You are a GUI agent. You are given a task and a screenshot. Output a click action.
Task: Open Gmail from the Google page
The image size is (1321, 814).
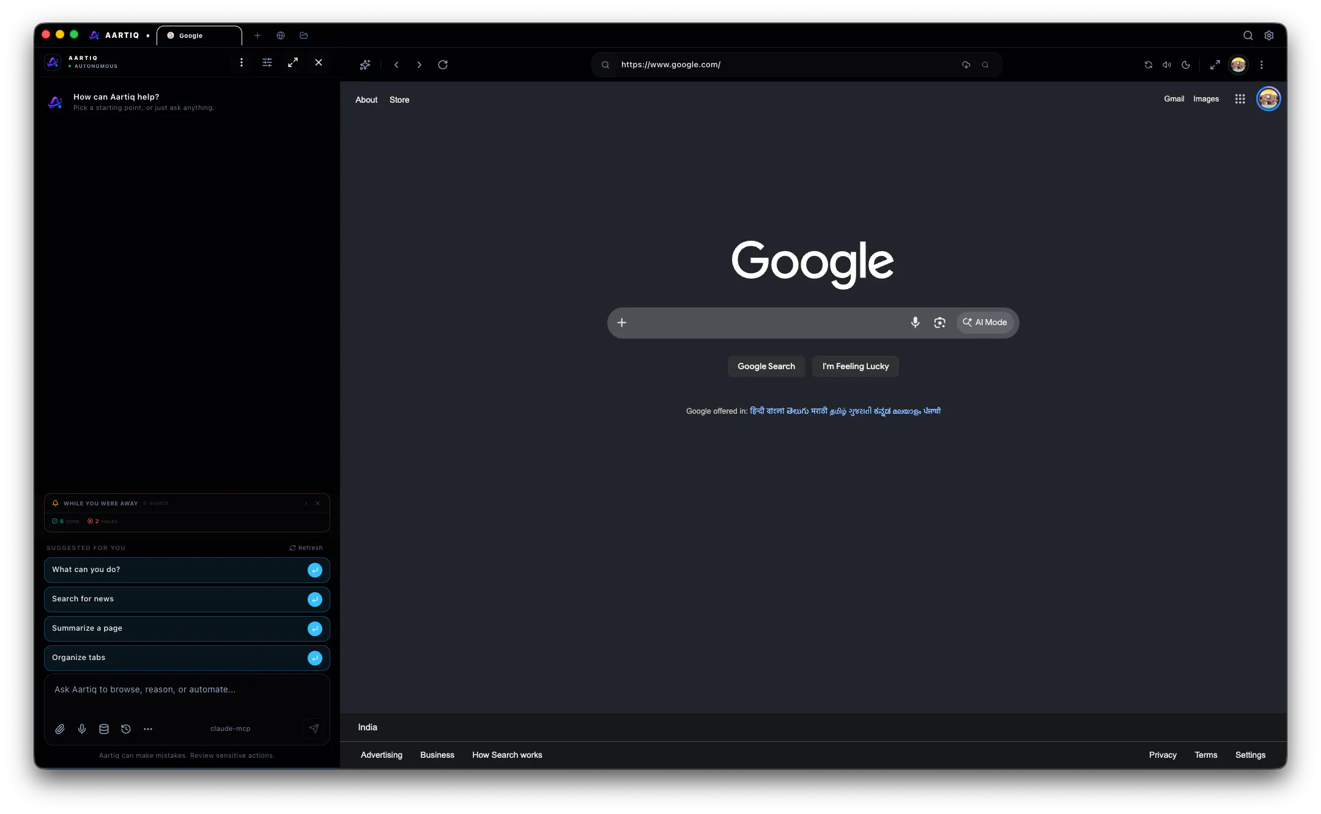coord(1174,99)
